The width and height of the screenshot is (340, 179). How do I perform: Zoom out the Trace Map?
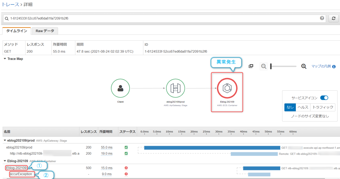(263, 66)
